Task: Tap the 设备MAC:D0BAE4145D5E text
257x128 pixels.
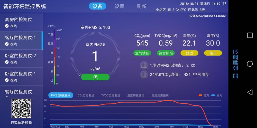Action: [208, 16]
